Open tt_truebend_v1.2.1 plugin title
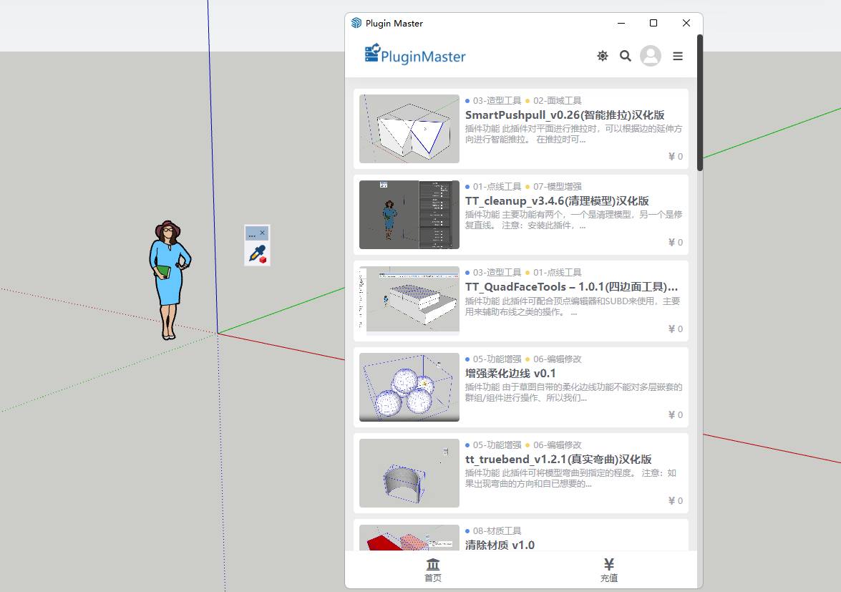Viewport: 841px width, 592px height. pyautogui.click(x=558, y=459)
